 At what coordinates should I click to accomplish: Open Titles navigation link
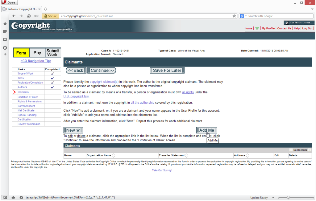click(x=21, y=78)
